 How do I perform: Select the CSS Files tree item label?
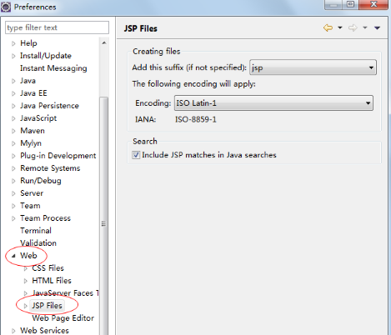48,268
